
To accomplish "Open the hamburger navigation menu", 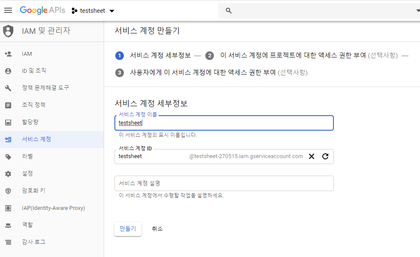I will click(x=8, y=10).
